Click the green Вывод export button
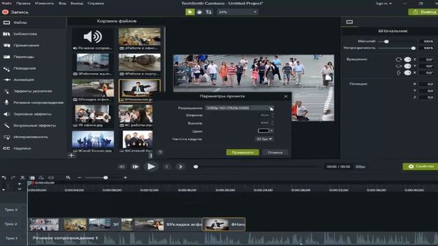The height and width of the screenshot is (246, 438). [x=423, y=12]
